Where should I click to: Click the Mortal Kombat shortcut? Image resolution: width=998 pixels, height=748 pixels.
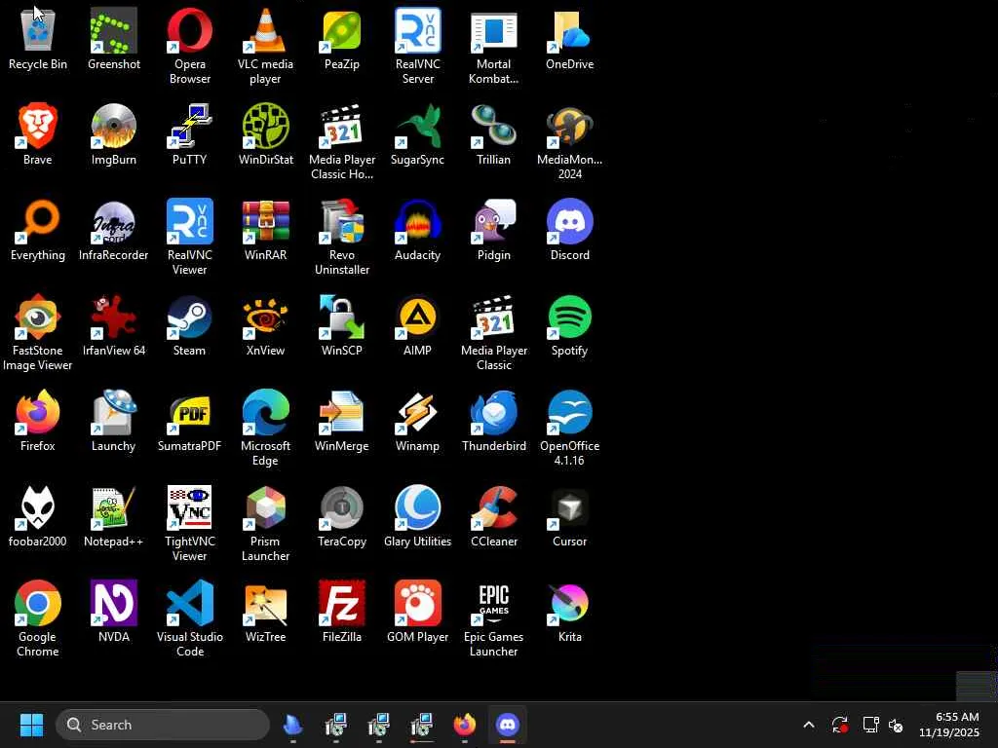tap(494, 30)
